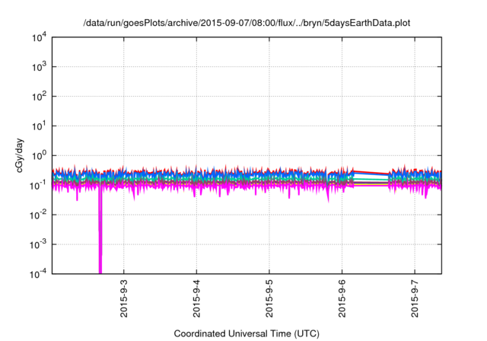Click the 10^3 y-axis tick label
Screen dimensions: 487x341
(39, 66)
